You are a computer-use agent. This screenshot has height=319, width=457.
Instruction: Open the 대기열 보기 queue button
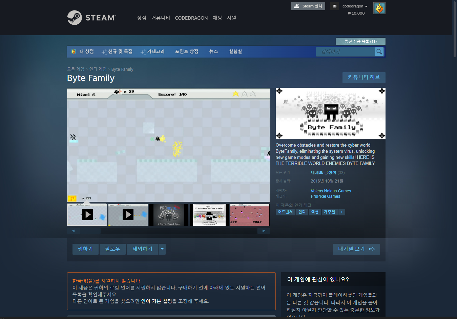pyautogui.click(x=356, y=249)
